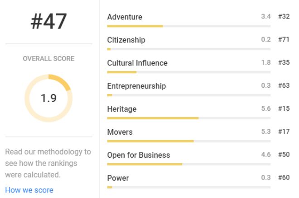Open the How we score link
The image size is (299, 198).
[29, 190]
